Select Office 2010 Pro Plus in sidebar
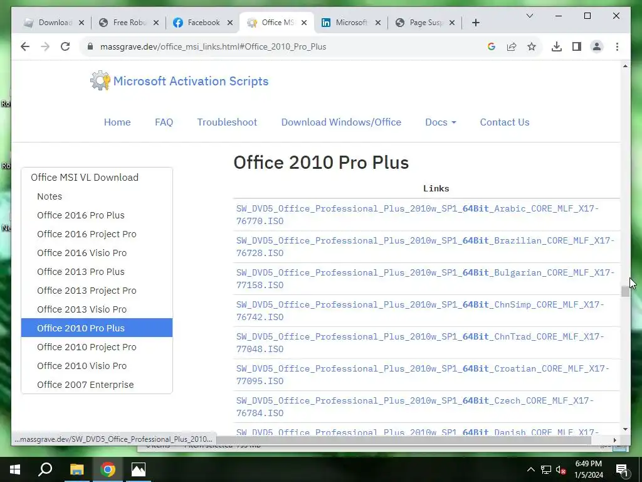 (x=97, y=328)
